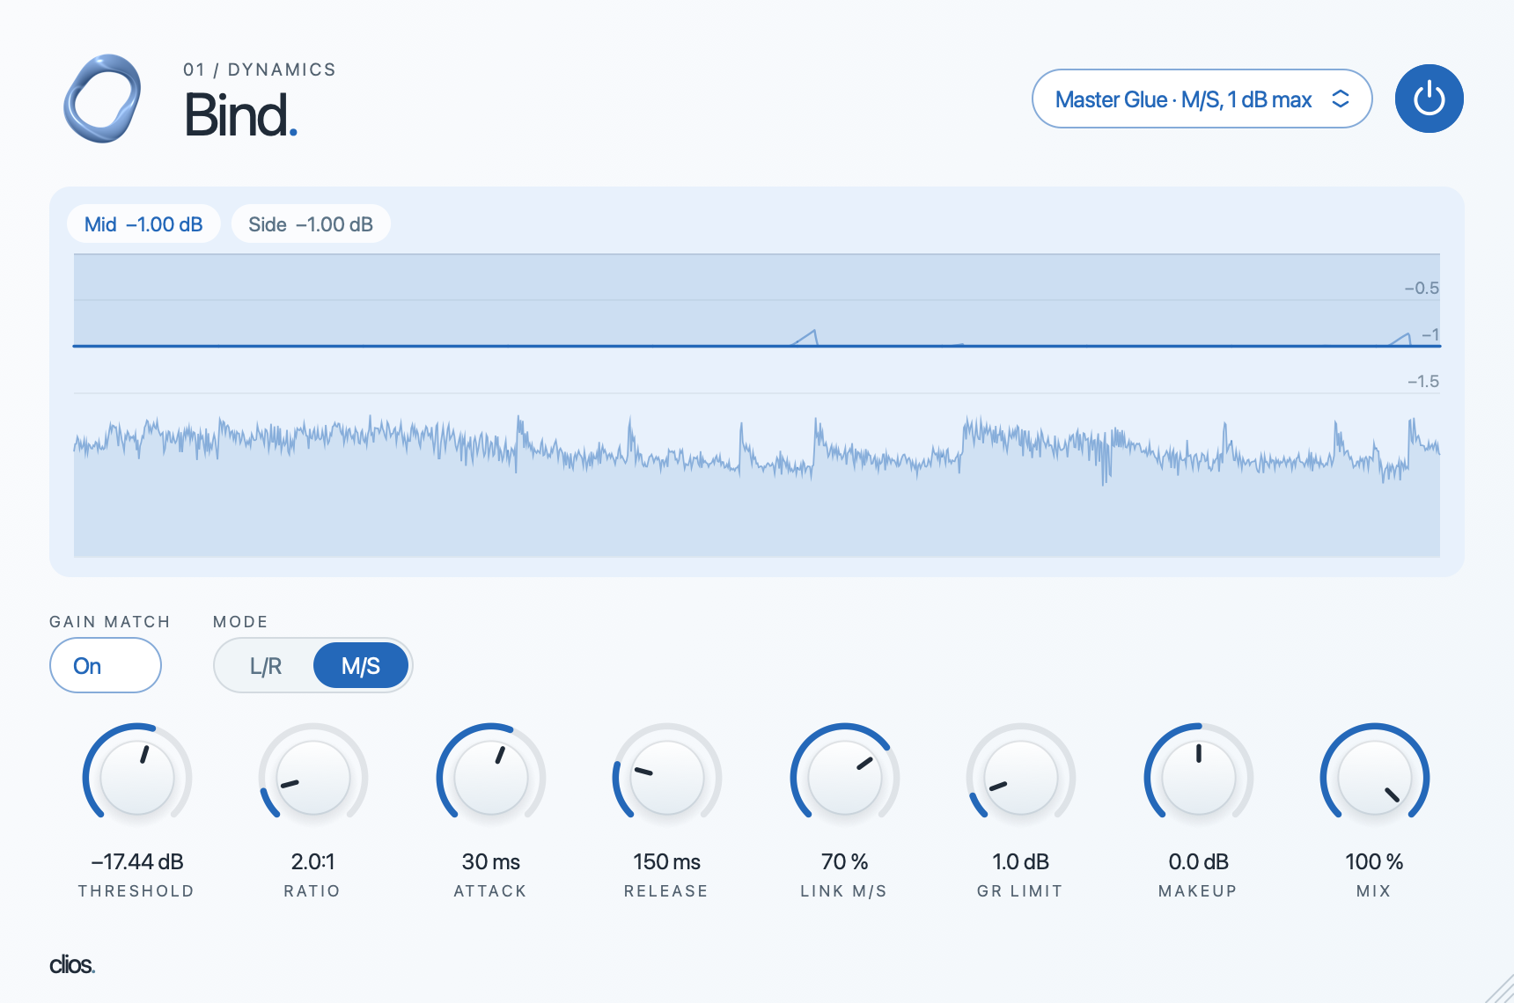This screenshot has height=1003, width=1514.
Task: Click the Mix knob
Action: 1374,779
